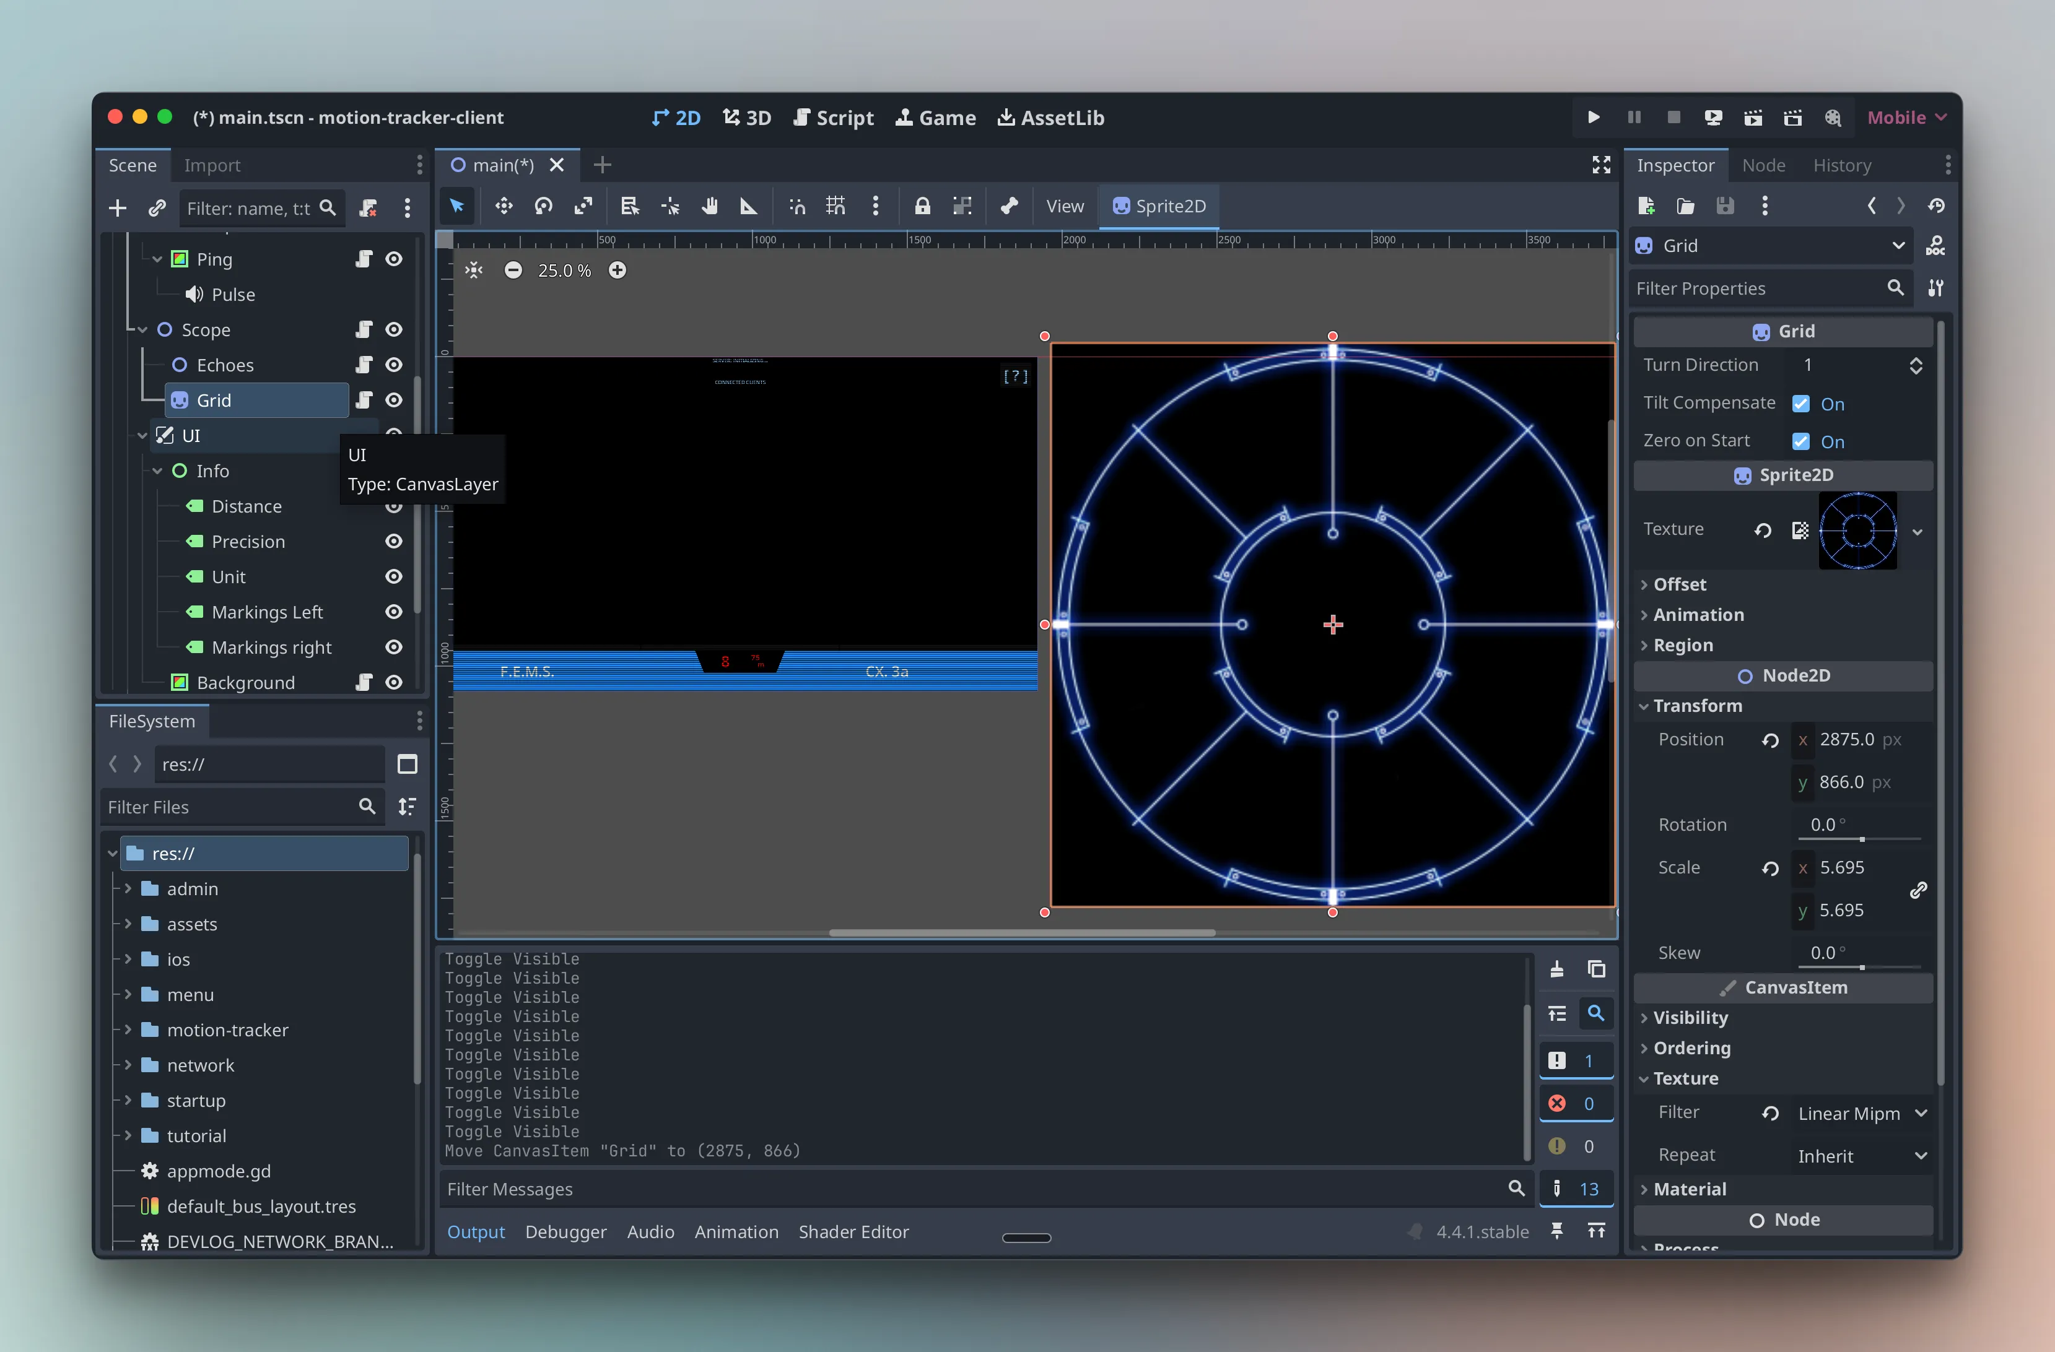Open the Repeat Inherit dropdown
Image resolution: width=2055 pixels, height=1352 pixels.
(x=1862, y=1155)
